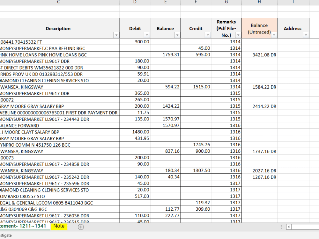Select the balance cell 837.16
Viewport: 319px width, 239px height.
[x=165, y=151]
